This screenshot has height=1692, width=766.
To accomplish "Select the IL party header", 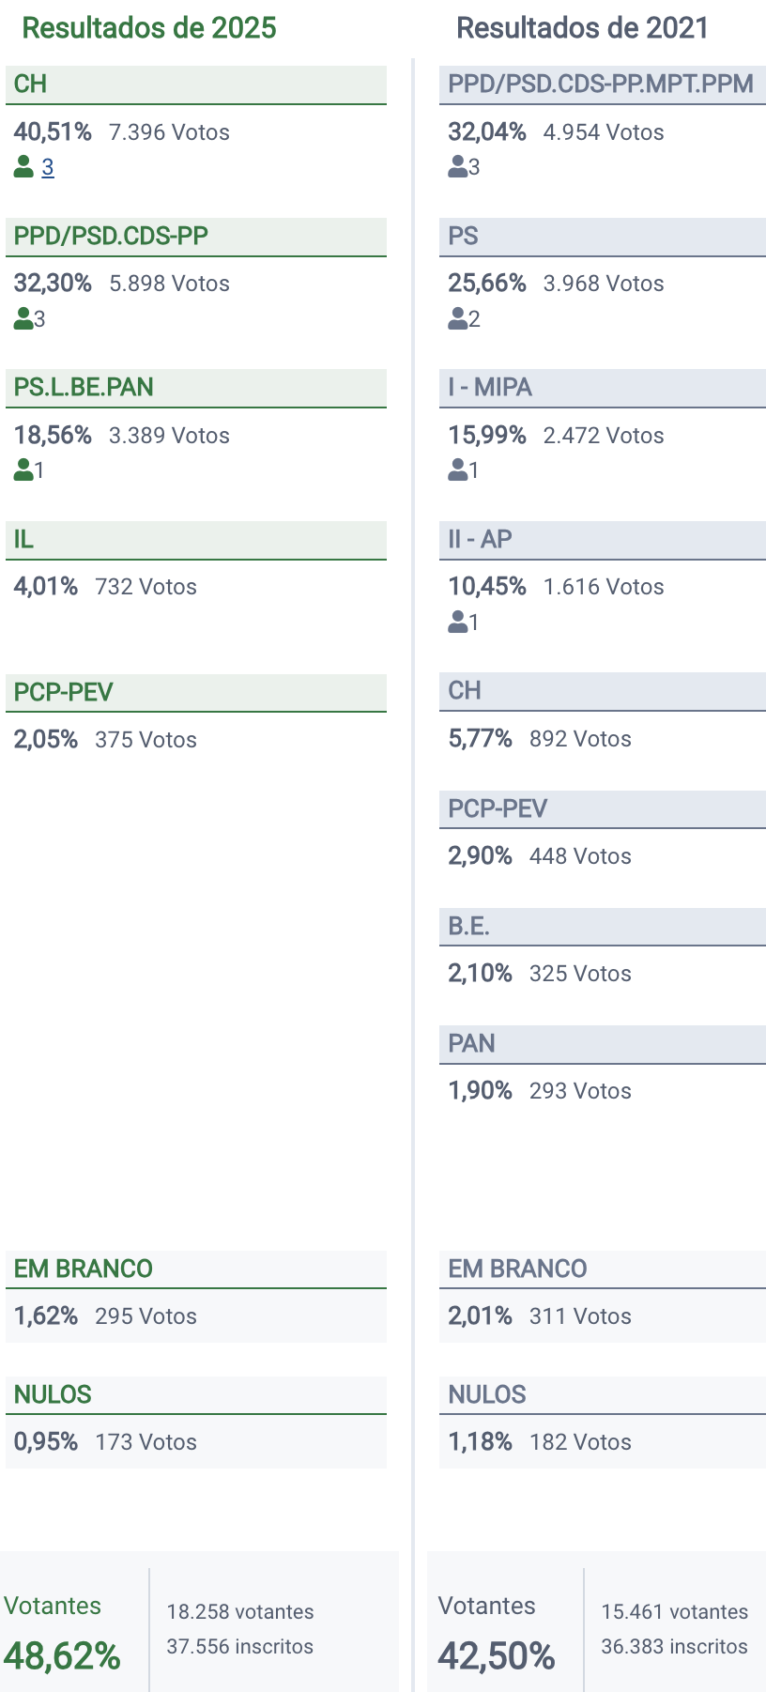I will [196, 540].
